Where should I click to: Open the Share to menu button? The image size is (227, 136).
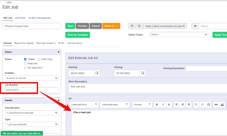pos(111,26)
